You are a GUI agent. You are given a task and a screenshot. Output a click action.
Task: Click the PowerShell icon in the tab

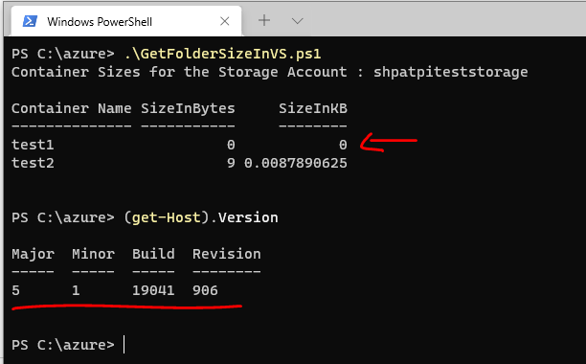tap(30, 21)
